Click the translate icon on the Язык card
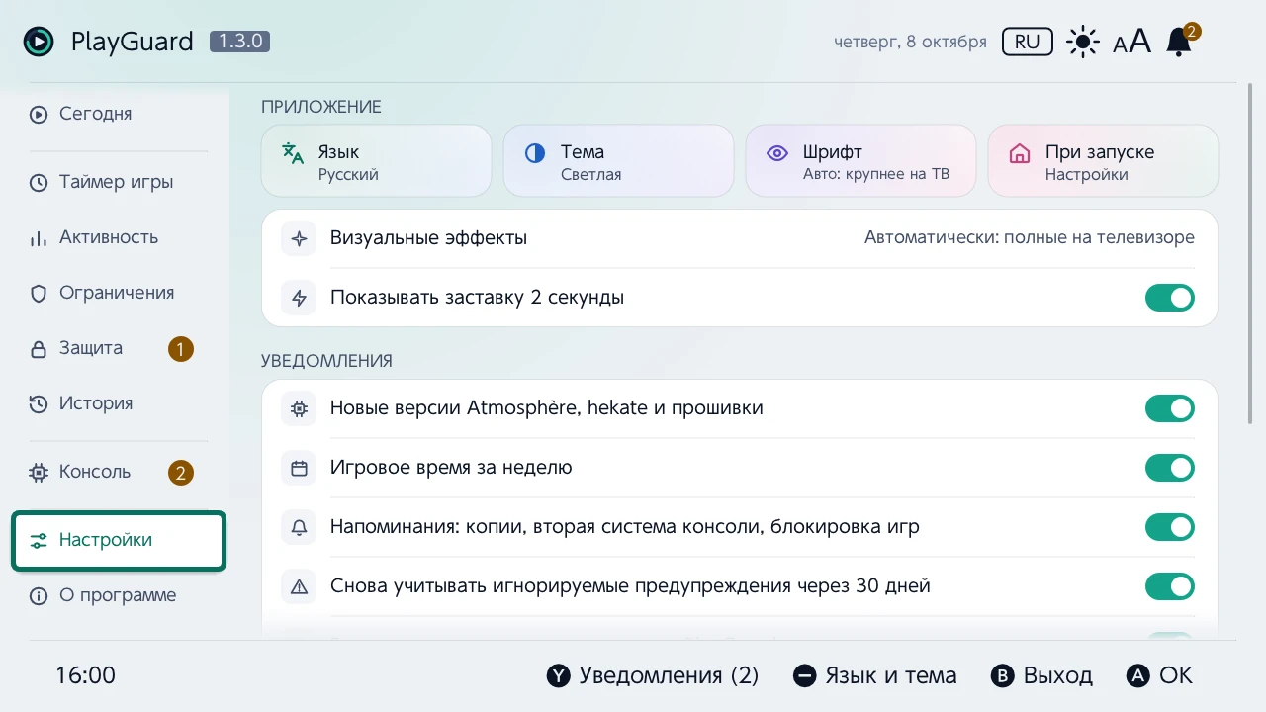The image size is (1266, 712). point(293,153)
